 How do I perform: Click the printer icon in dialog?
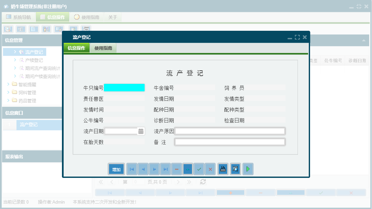click(x=223, y=169)
